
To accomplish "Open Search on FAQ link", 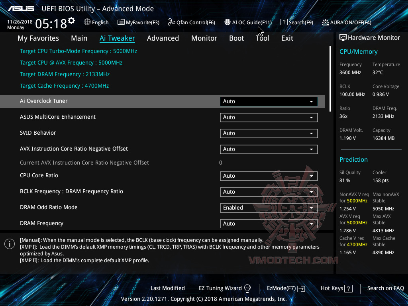I will 386,288.
